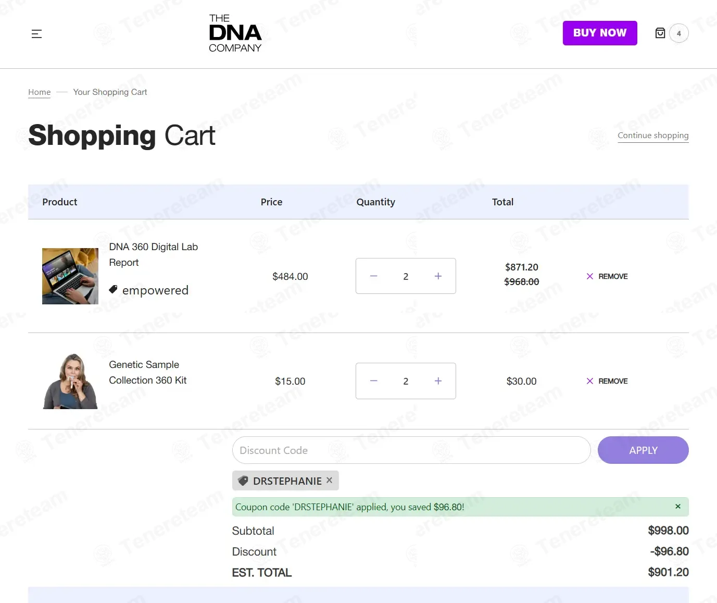The image size is (717, 603).
Task: Remove DNA 360 Digital Lab Report from cart
Action: point(607,276)
